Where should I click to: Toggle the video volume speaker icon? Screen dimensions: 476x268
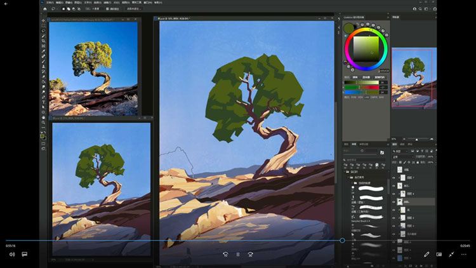click(x=11, y=254)
